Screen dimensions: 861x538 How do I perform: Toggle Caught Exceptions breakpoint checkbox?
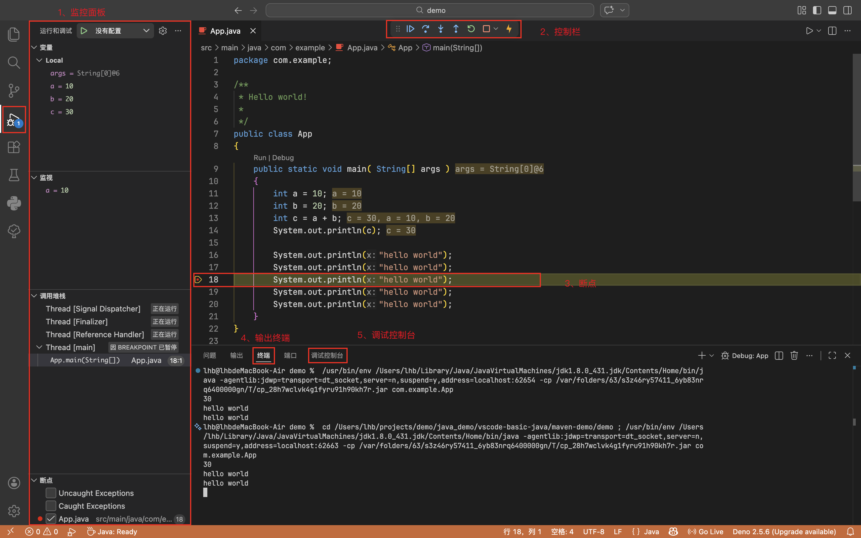coord(51,506)
